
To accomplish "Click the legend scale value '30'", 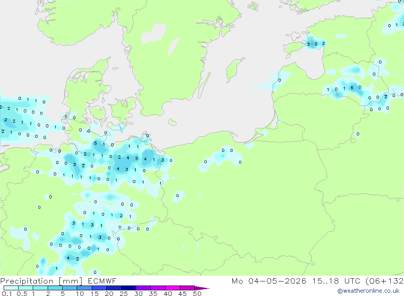I will click(139, 294).
